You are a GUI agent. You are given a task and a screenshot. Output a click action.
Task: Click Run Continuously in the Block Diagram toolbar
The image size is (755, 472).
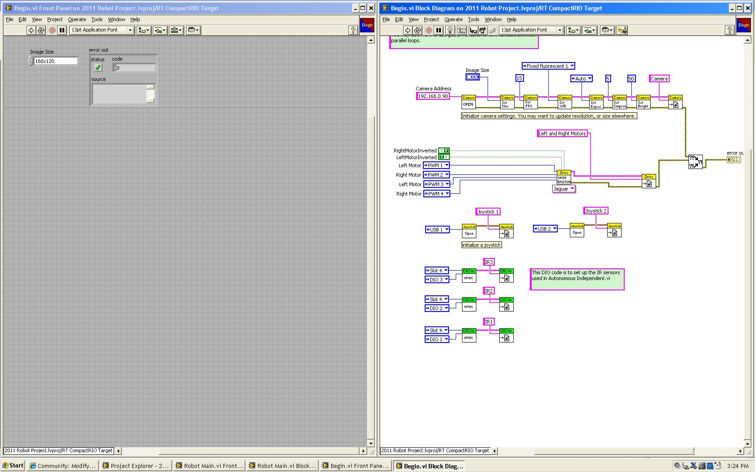tap(417, 30)
